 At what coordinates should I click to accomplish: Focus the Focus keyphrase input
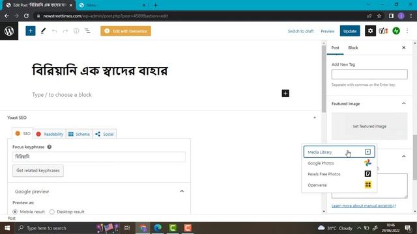click(99, 157)
